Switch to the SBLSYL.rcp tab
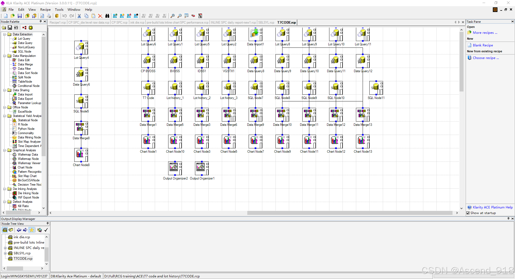The image size is (515, 279). (x=266, y=23)
